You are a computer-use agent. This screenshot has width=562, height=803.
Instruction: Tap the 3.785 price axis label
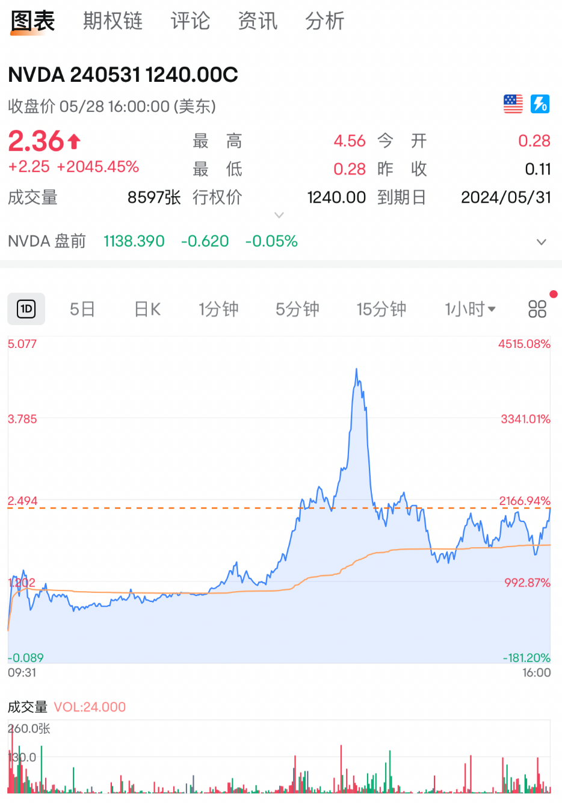point(22,419)
